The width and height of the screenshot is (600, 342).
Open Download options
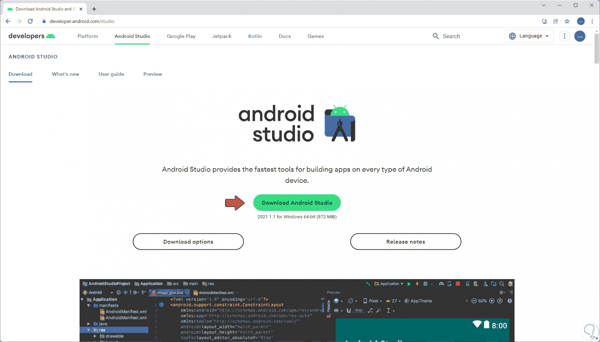point(188,242)
